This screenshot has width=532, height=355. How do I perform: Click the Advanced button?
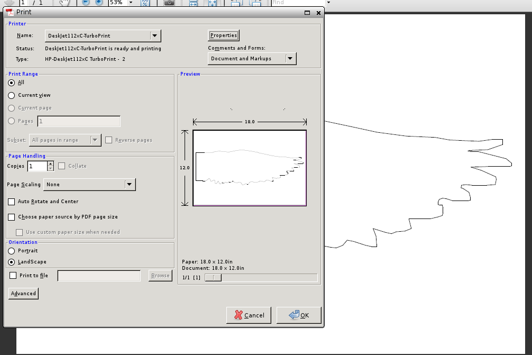coord(23,294)
